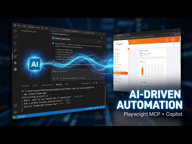The image size is (192, 144).
Task: Split the terminal in the panel
Action: click(x=94, y=83)
